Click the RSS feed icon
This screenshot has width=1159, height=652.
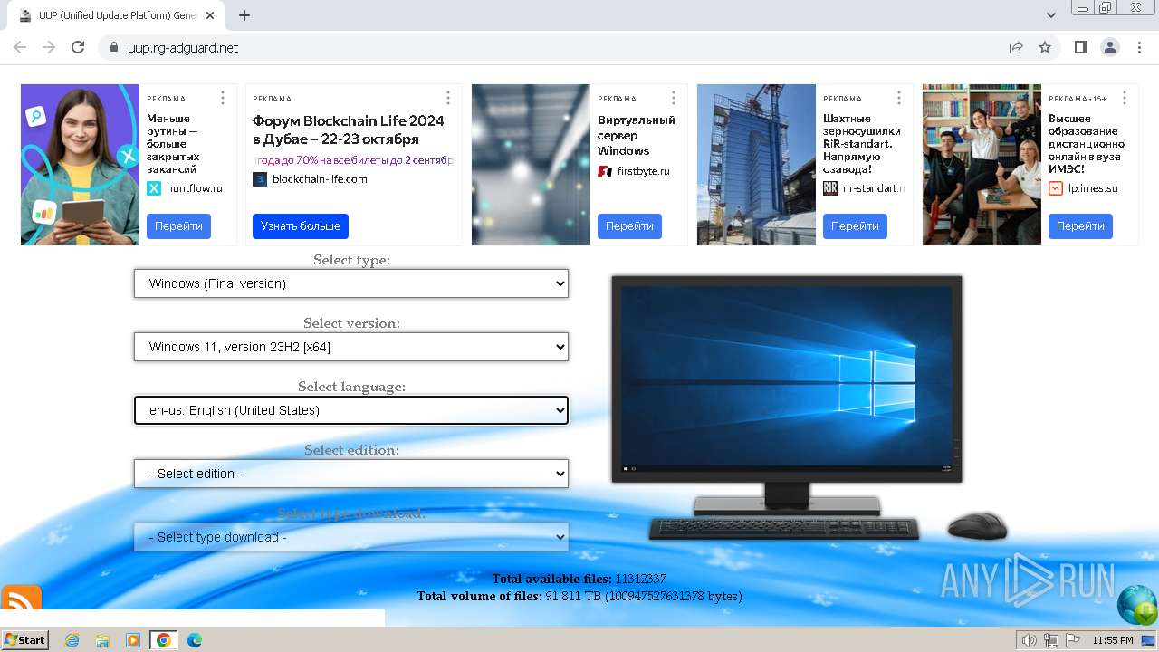tap(21, 598)
